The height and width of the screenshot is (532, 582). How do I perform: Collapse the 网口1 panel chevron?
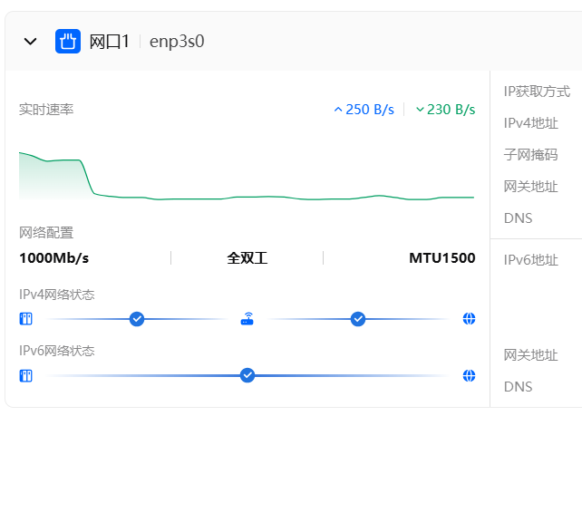pyautogui.click(x=30, y=42)
